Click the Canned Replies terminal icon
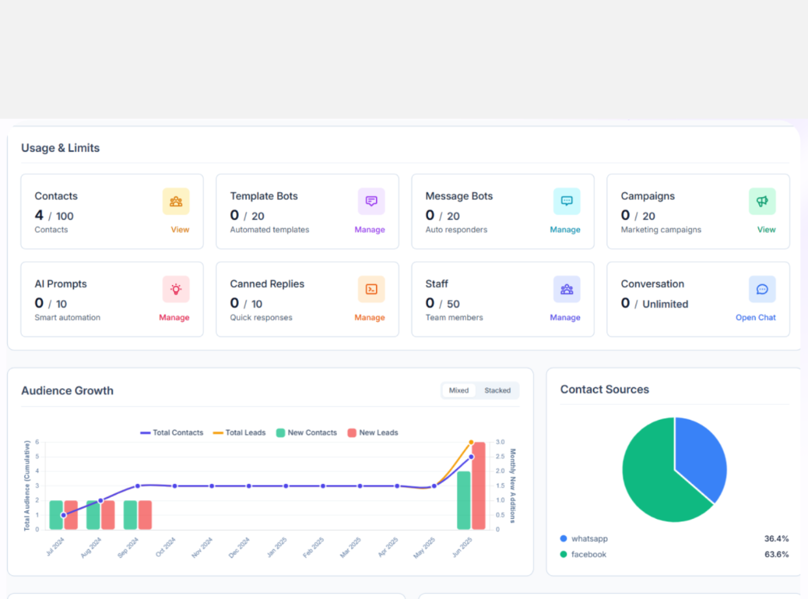This screenshot has height=599, width=808. pyautogui.click(x=371, y=289)
